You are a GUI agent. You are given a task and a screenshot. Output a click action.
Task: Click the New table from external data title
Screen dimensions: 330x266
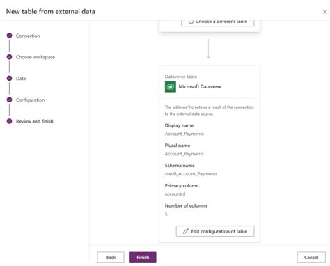coord(51,11)
